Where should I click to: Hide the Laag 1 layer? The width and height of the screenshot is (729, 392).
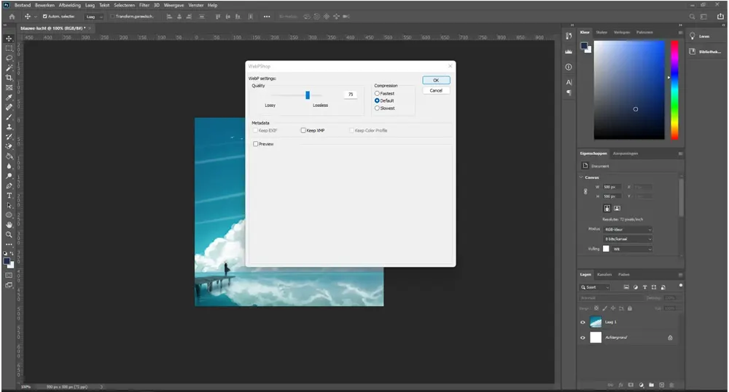582,322
